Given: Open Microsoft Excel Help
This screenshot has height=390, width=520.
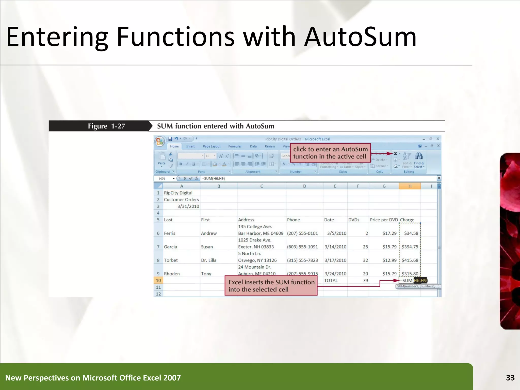Looking at the screenshot, I should tap(420, 146).
